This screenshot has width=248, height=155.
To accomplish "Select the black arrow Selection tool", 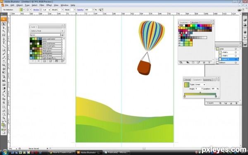I will pyautogui.click(x=4, y=24).
